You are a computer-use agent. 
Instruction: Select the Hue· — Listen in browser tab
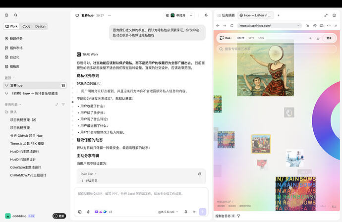coord(255,15)
